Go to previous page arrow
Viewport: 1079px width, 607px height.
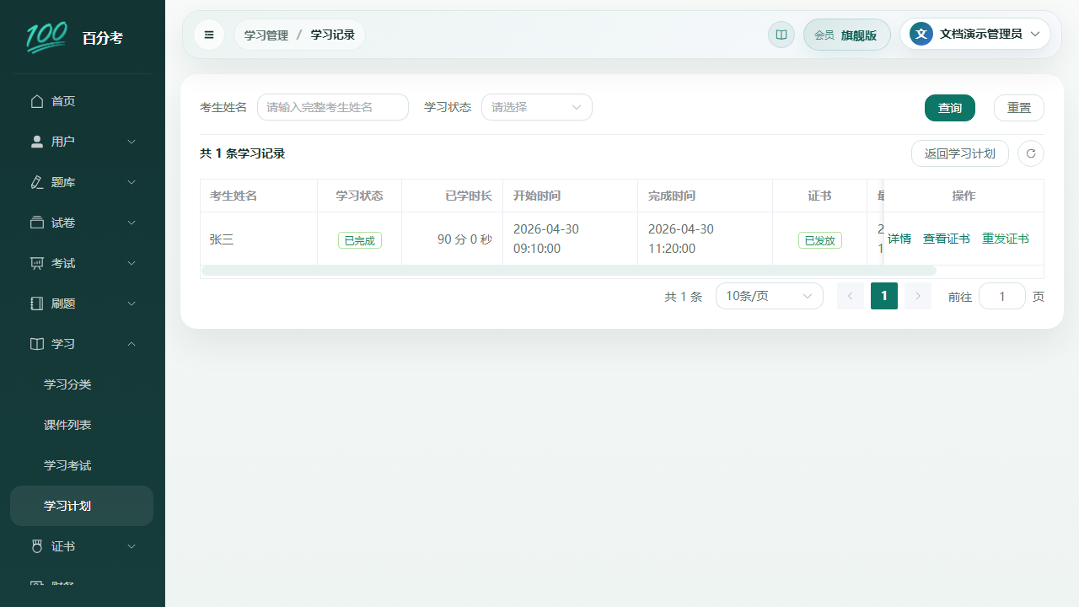(x=851, y=296)
